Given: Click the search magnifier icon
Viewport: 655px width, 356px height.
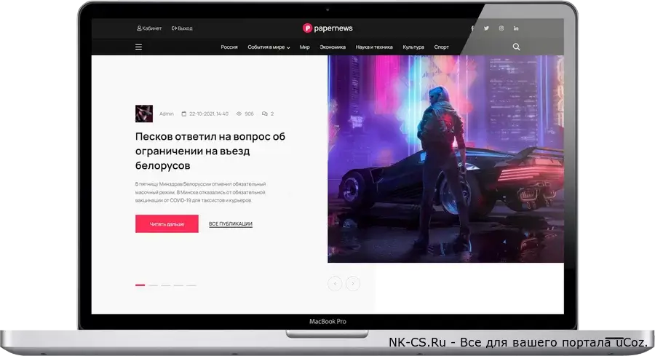Looking at the screenshot, I should point(516,47).
